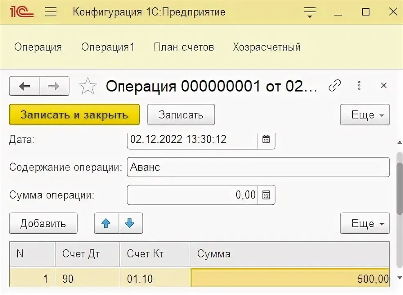Select the row number 1 cell

tap(32, 278)
